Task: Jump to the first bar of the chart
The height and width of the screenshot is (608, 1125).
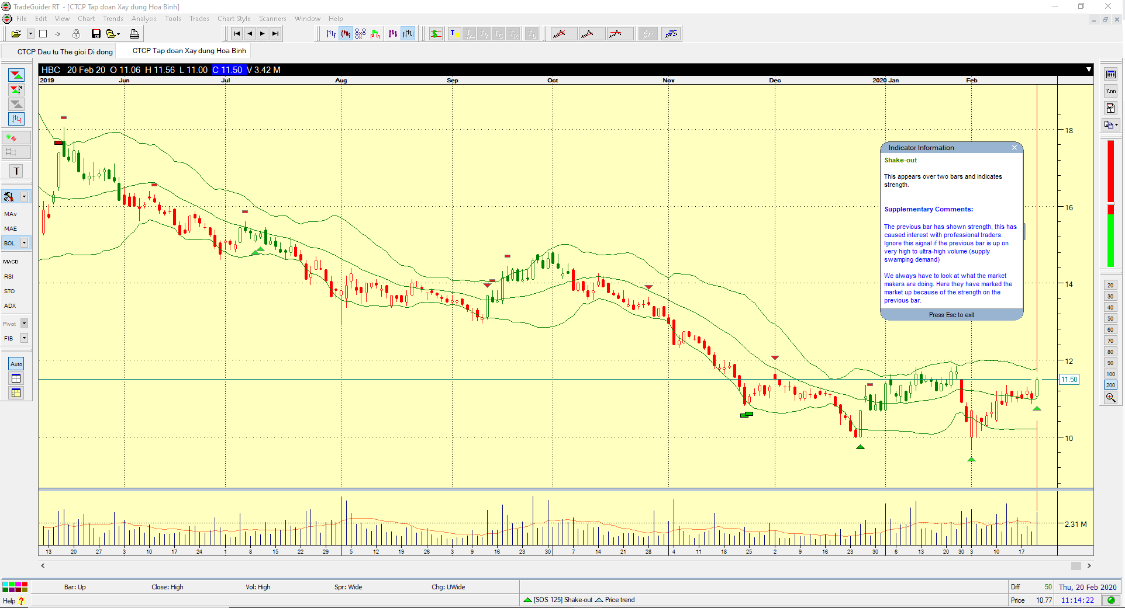Action: click(237, 34)
